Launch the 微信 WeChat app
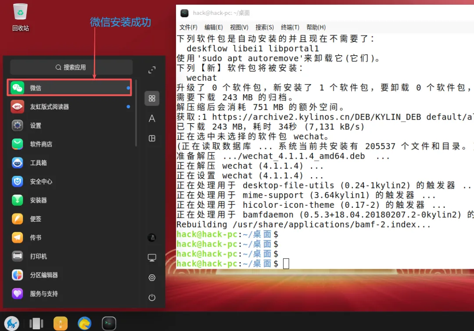The width and height of the screenshot is (474, 331). pyautogui.click(x=69, y=88)
